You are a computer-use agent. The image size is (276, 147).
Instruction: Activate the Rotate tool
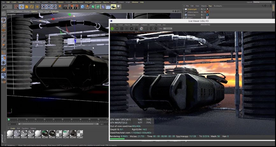(x=32, y=7)
